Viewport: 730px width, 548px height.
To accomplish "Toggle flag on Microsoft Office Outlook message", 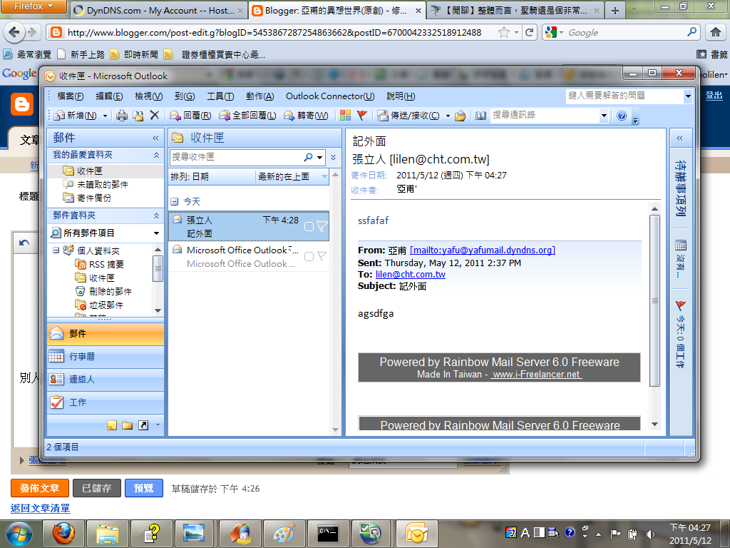I will [x=322, y=256].
